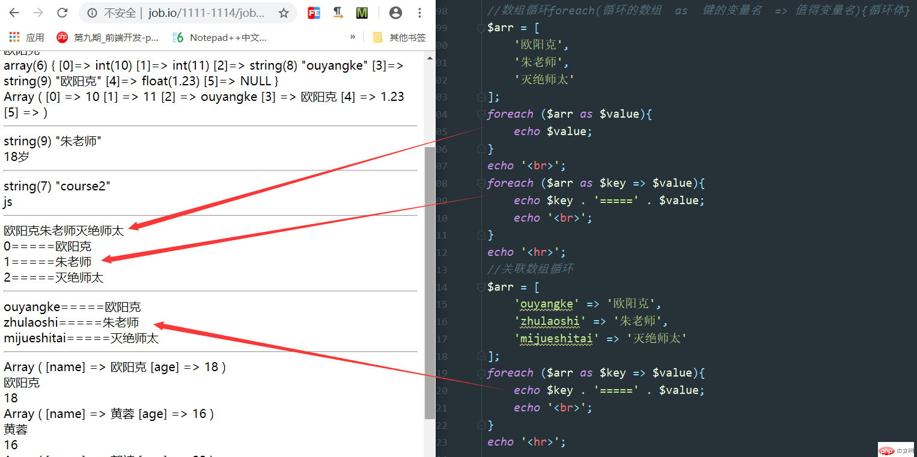Image resolution: width=917 pixels, height=457 pixels.
Task: Click '1=====朱老师' output line
Action: pos(47,262)
